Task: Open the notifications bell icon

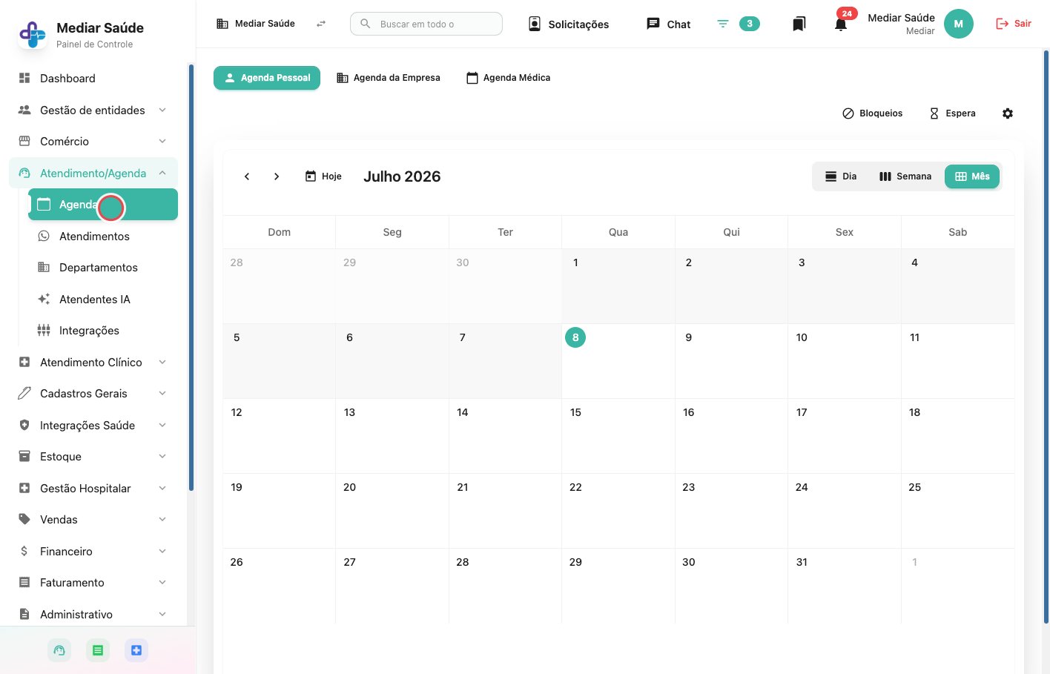Action: (x=840, y=24)
